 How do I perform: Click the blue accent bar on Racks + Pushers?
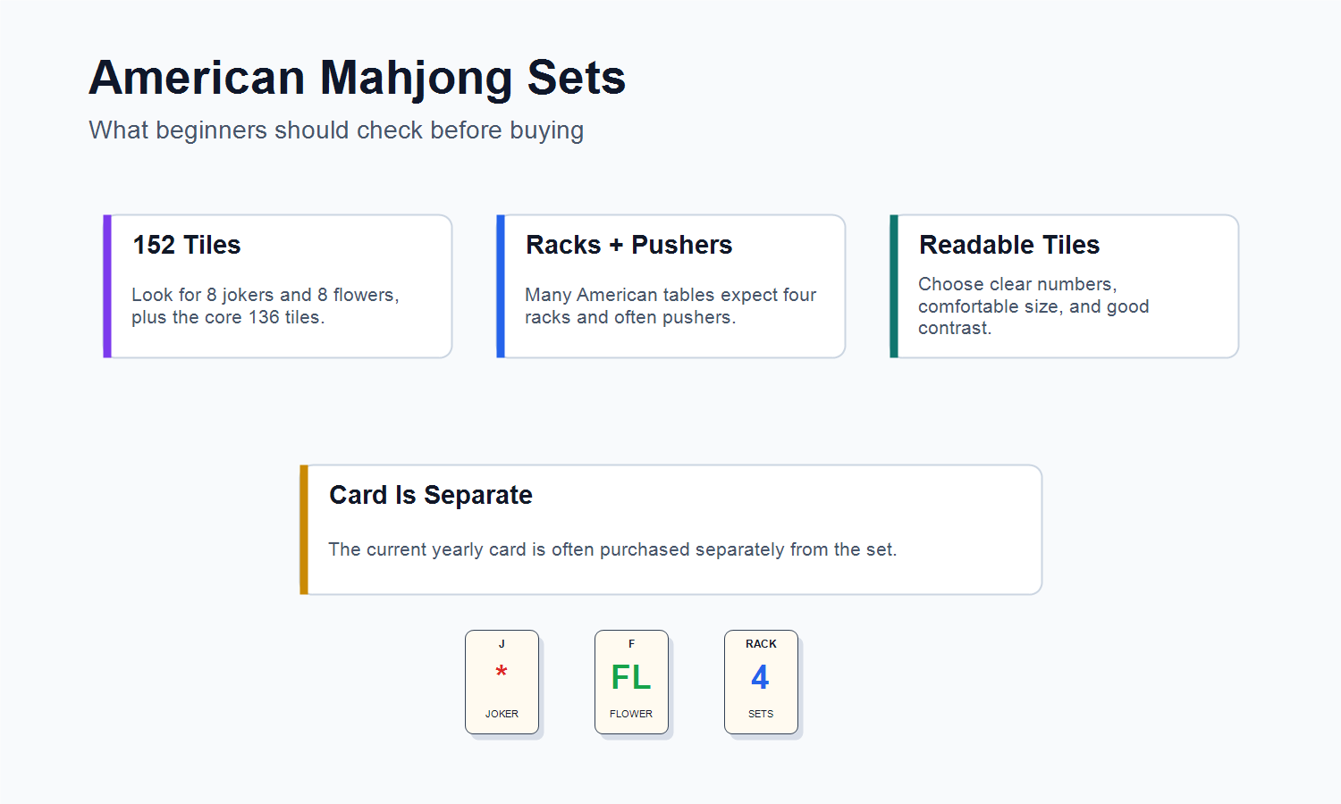[x=501, y=286]
